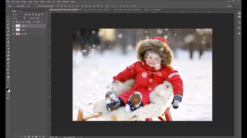Filter layers by pixel layer icon

(x=26, y=15)
